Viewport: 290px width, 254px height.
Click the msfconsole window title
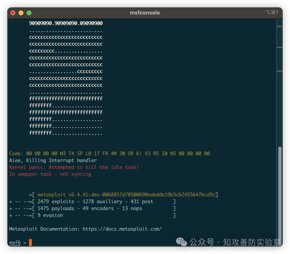coord(145,13)
